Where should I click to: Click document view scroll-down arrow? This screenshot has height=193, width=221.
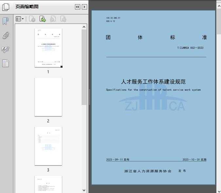(219, 191)
